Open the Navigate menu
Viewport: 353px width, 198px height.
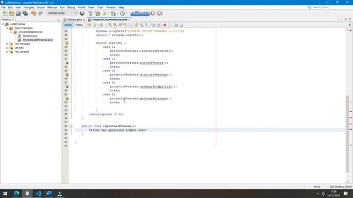(29, 7)
